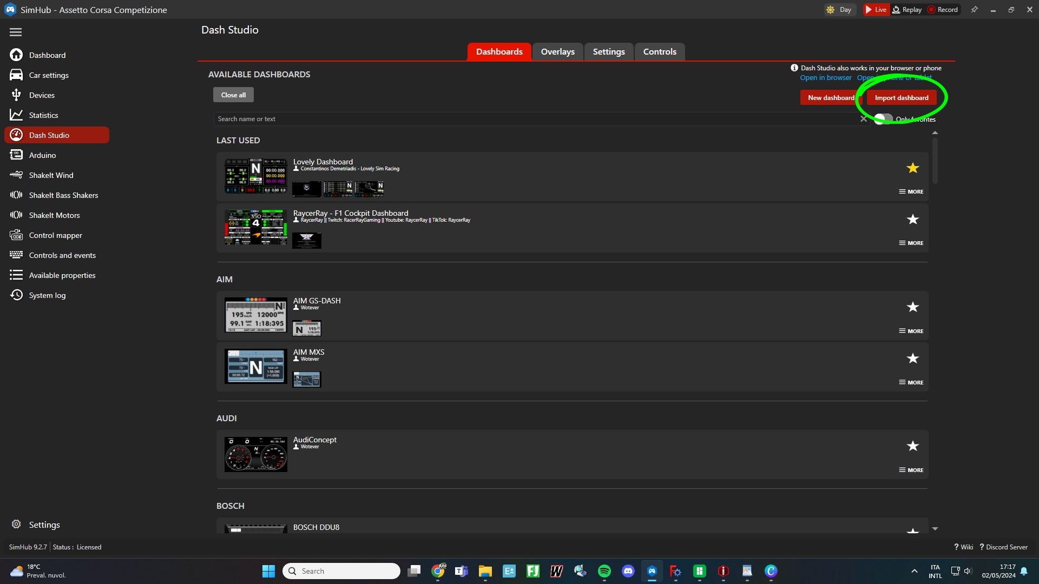The image size is (1039, 584).
Task: Click Open in browser link
Action: (825, 78)
